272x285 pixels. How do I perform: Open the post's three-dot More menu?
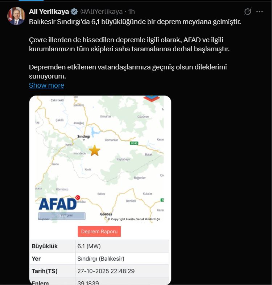pyautogui.click(x=260, y=12)
